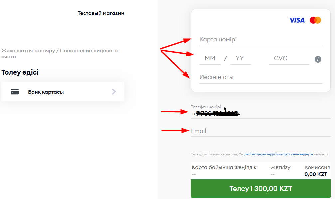Expand the Банк картасы chevron arrow
The width and height of the screenshot is (335, 199).
[x=114, y=92]
